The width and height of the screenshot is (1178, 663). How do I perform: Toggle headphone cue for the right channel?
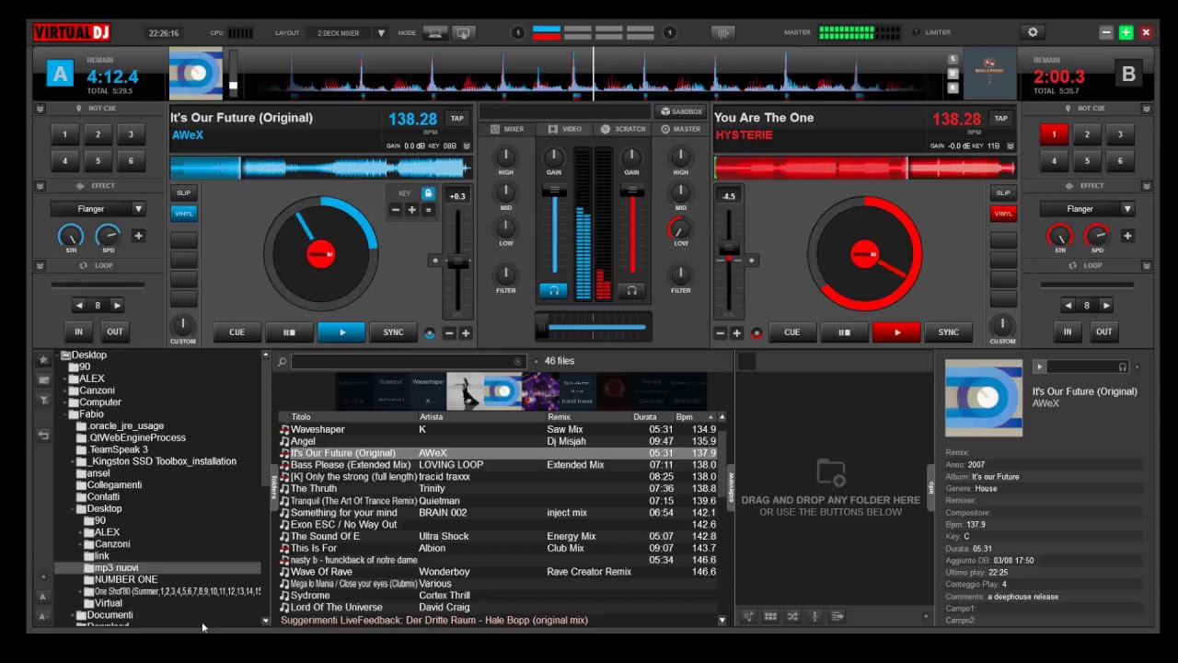coord(631,290)
